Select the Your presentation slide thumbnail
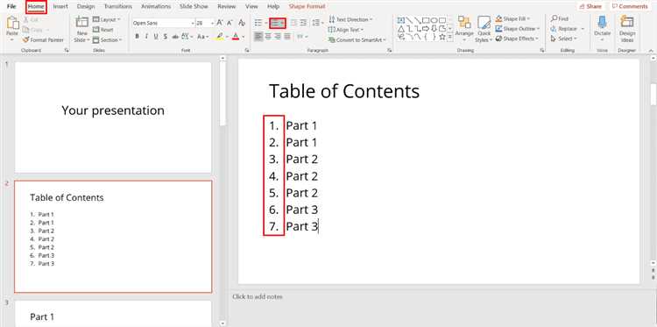The image size is (657, 327). (x=113, y=117)
